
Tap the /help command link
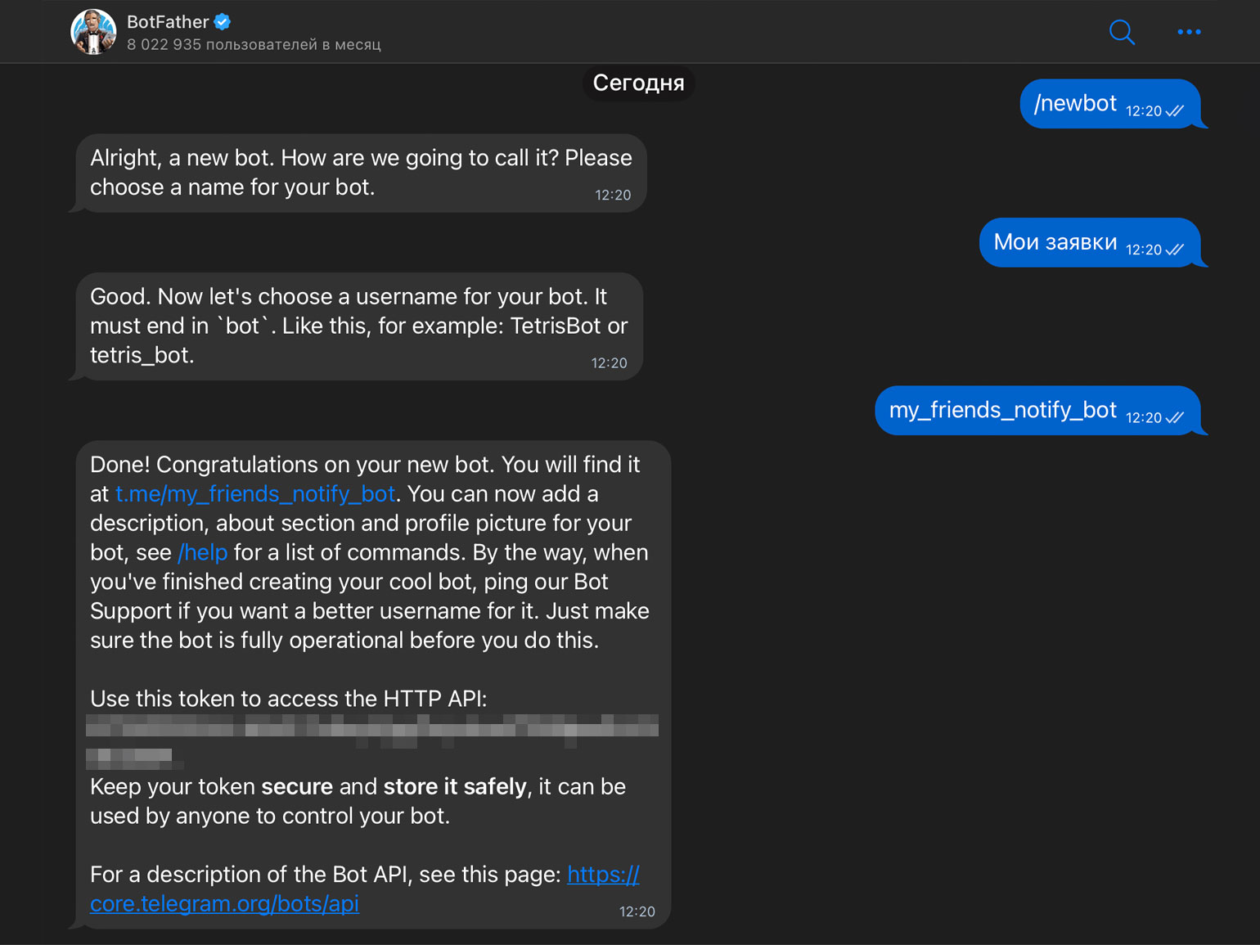click(x=202, y=553)
